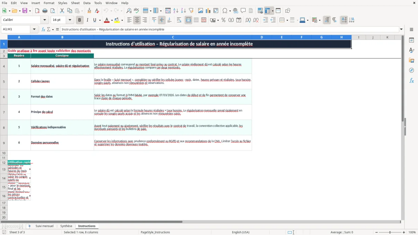Insert Chart icon

coord(208,11)
